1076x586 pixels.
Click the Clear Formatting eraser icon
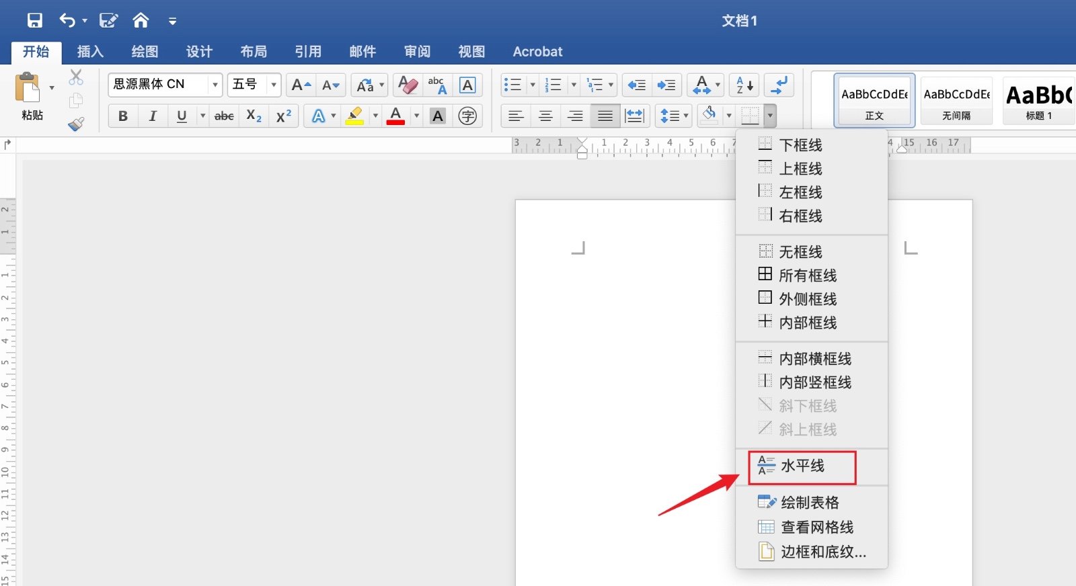[408, 85]
